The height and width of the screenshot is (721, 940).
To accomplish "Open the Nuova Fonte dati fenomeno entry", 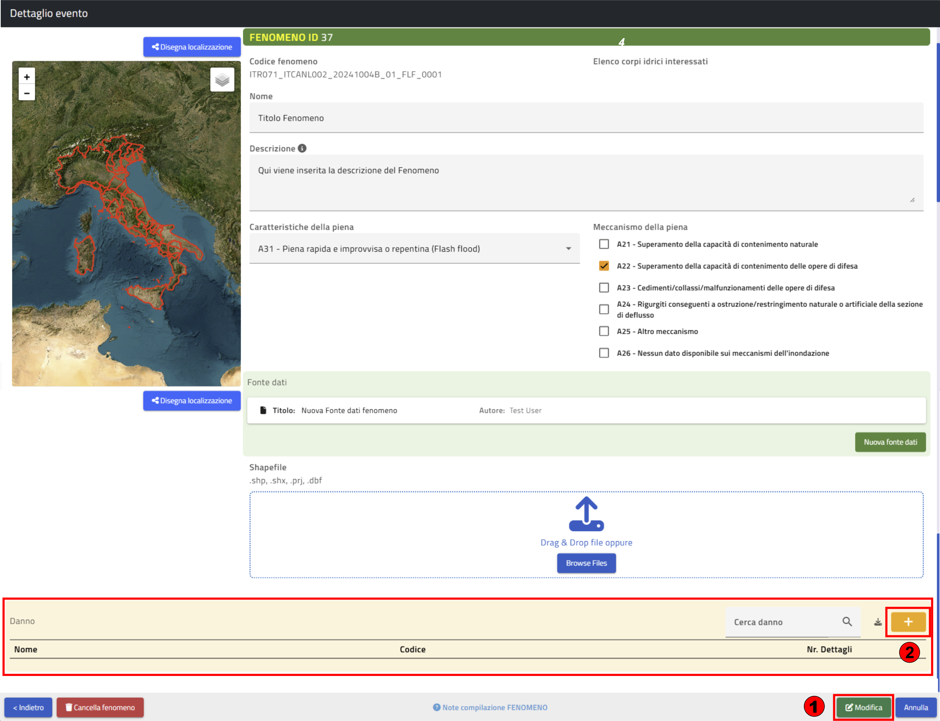I will coord(349,410).
